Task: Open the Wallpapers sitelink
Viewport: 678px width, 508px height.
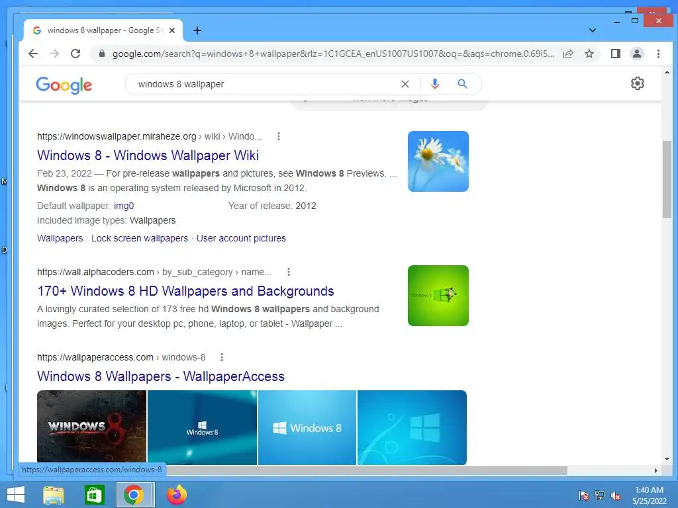Action: [x=60, y=238]
